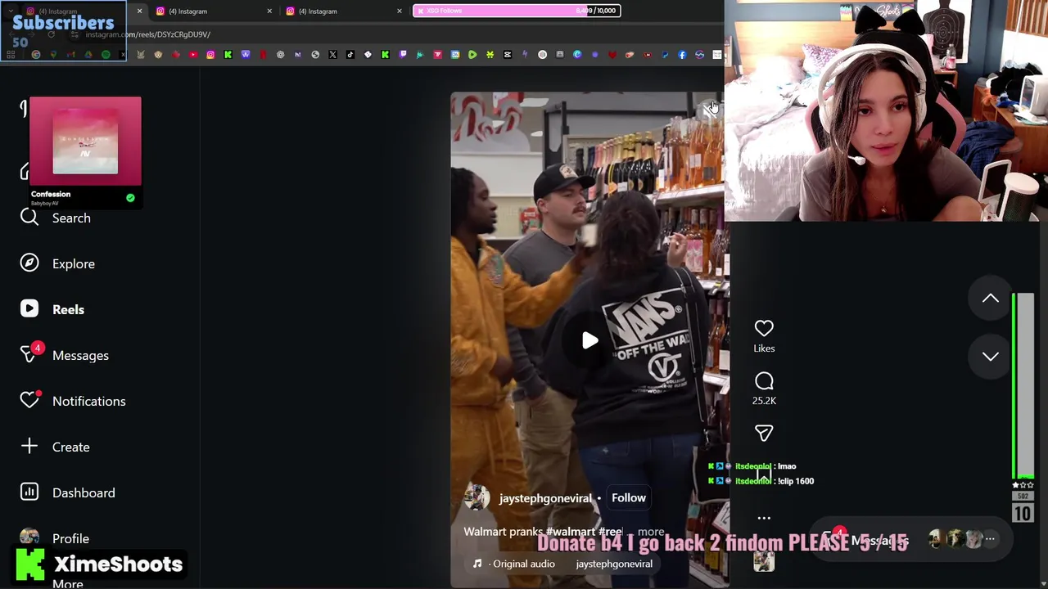
Task: Click jaystephgoneviral avatar picture
Action: [x=477, y=497]
